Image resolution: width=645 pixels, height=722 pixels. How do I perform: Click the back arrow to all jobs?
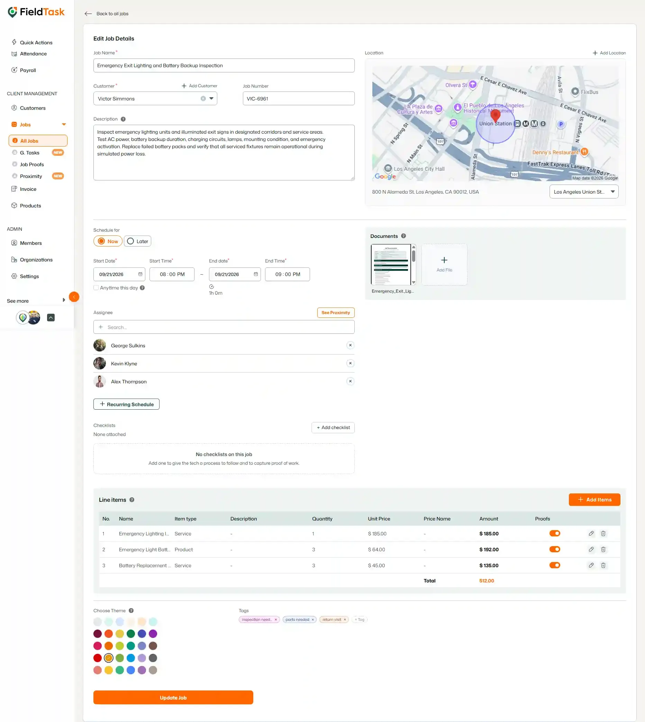88,14
